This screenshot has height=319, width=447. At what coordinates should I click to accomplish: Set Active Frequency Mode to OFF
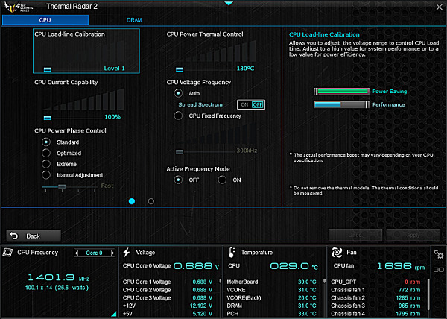(x=178, y=180)
